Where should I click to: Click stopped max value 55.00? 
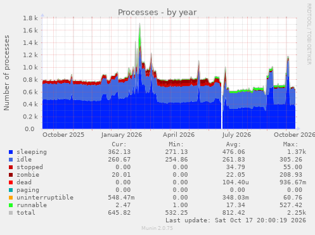[x=293, y=167]
